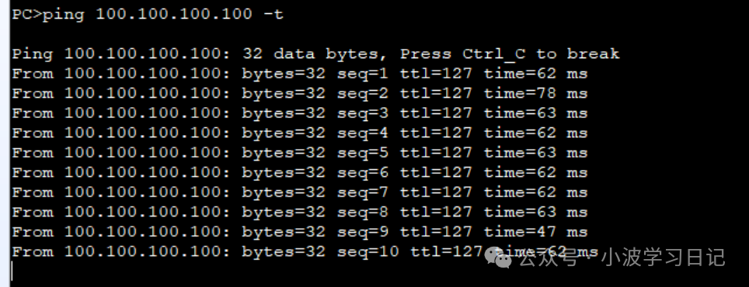Click the seq=6 text
Viewport: 749px width, 287px height.
click(363, 173)
